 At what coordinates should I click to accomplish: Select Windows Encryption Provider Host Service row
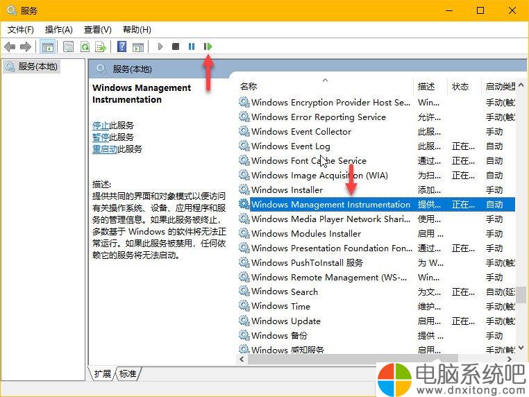point(376,102)
